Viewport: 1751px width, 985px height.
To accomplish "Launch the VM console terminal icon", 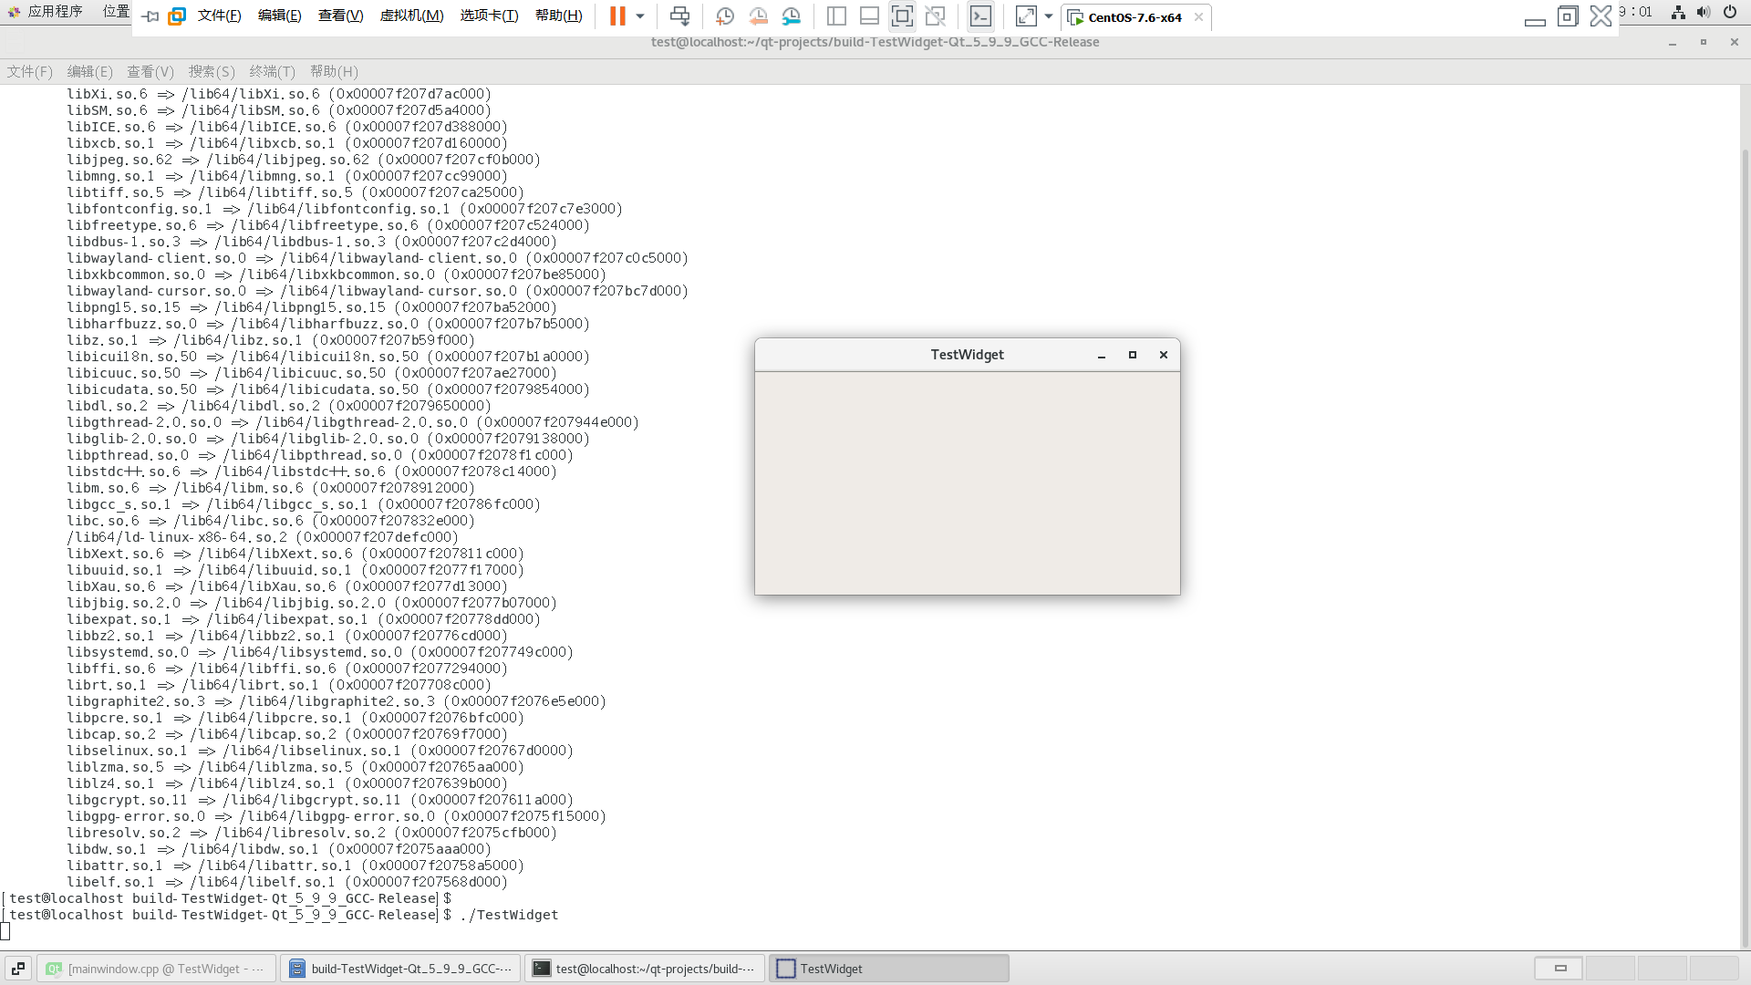I will [981, 16].
